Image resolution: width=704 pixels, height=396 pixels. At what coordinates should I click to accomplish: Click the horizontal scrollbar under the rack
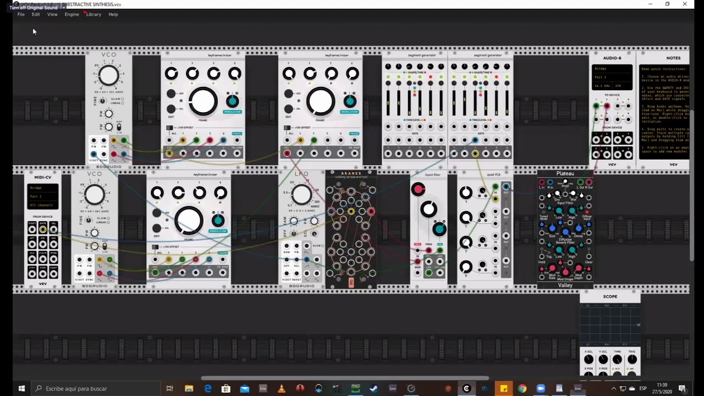tap(344, 378)
